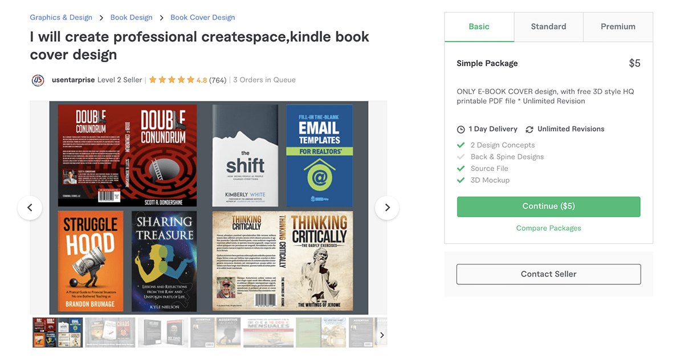Click the Unlimited Revisions refresh icon
Viewport: 684px width, 359px height.
point(530,129)
